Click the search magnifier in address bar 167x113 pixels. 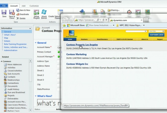98,20
